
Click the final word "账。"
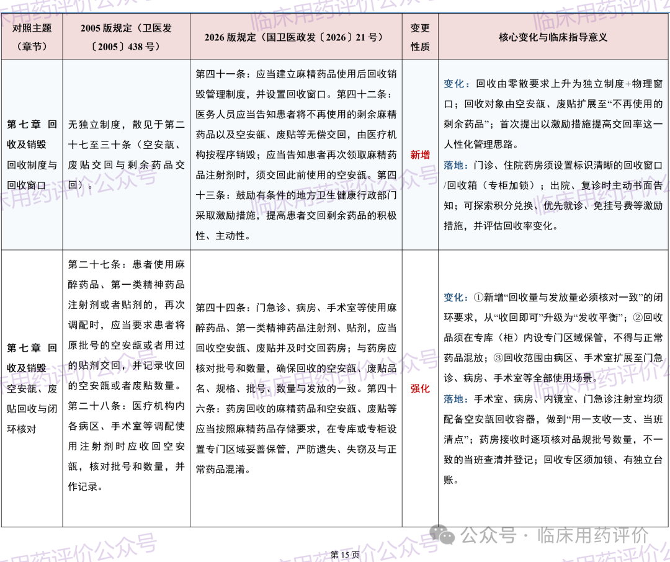pos(451,480)
